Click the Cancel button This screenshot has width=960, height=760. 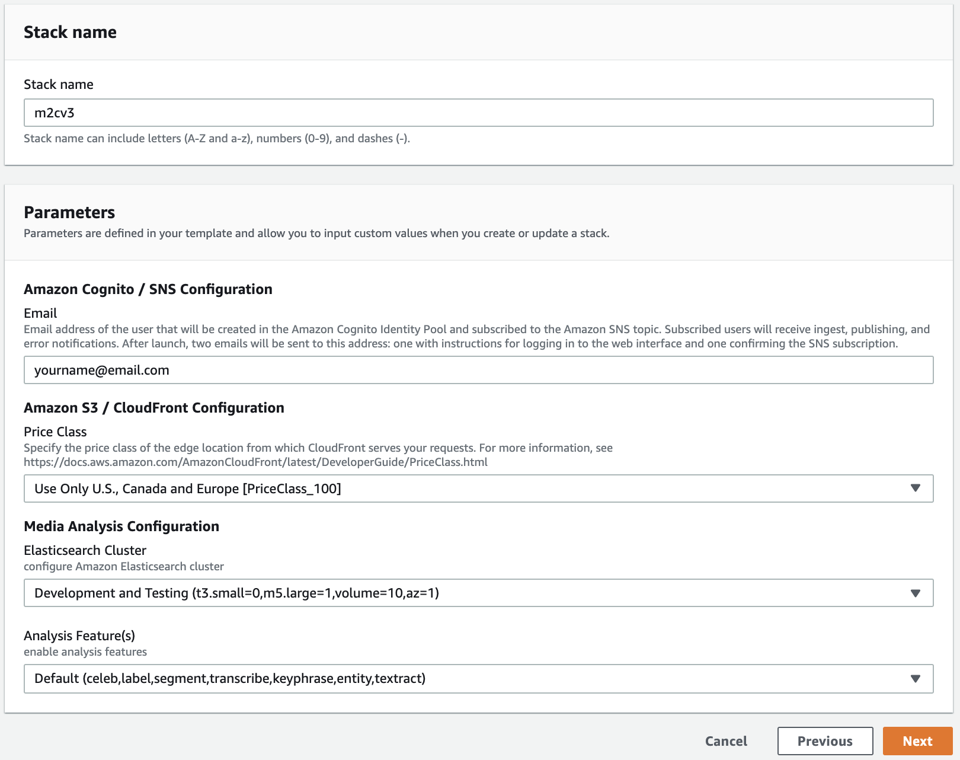tap(726, 741)
